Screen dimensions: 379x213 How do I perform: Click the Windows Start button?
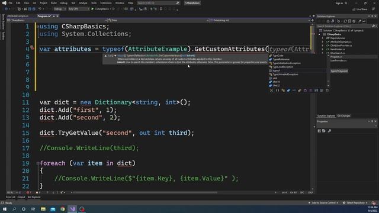point(5,209)
